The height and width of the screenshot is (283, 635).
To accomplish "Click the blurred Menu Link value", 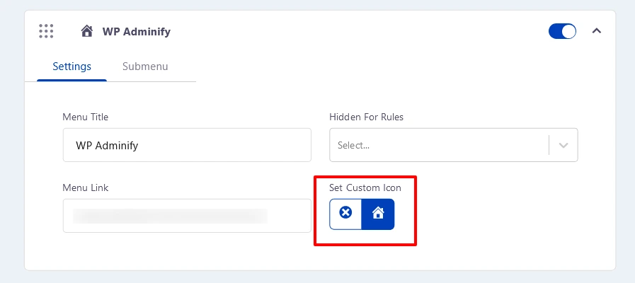I will 170,216.
